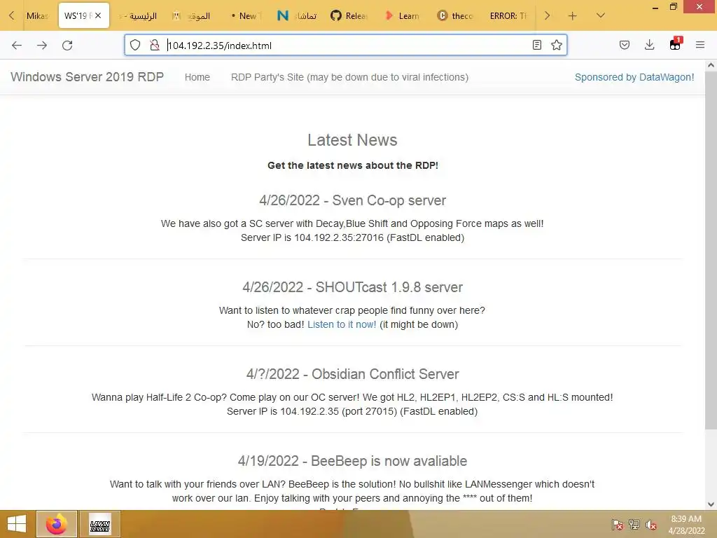This screenshot has height=538, width=717.
Task: Open a new tab with plus button
Action: tap(573, 16)
